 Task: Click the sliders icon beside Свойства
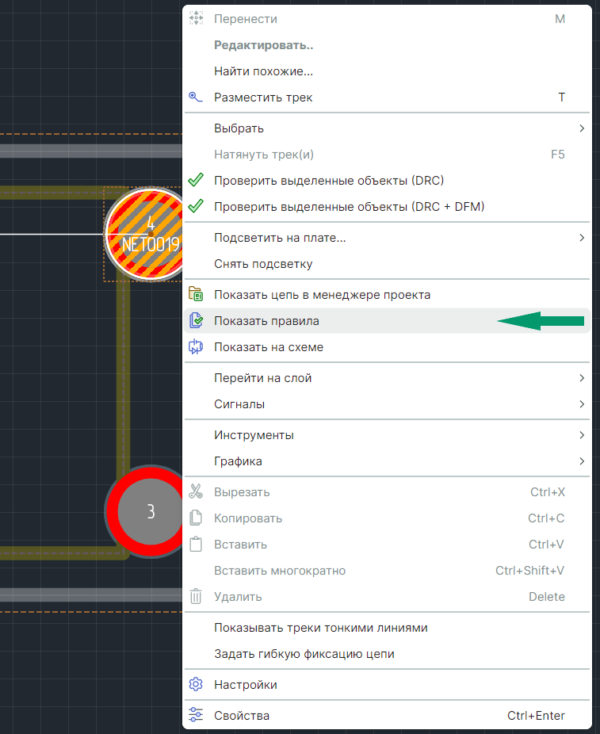click(x=196, y=715)
